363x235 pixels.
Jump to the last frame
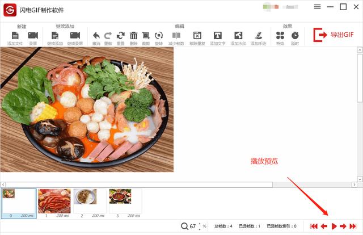[353, 226]
